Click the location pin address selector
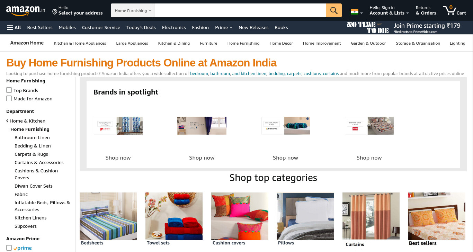 [x=78, y=10]
